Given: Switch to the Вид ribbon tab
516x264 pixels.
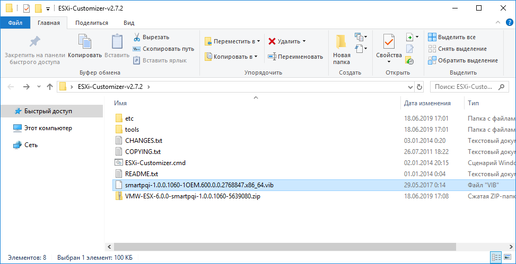Looking at the screenshot, I should pos(129,23).
